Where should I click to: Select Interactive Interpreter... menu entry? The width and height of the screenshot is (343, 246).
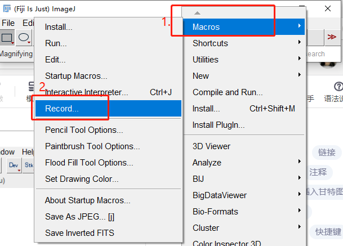86,92
